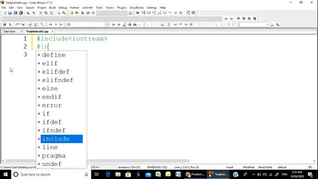Open the Build menu
Screen dimensions: 318x179
tap(52, 7)
